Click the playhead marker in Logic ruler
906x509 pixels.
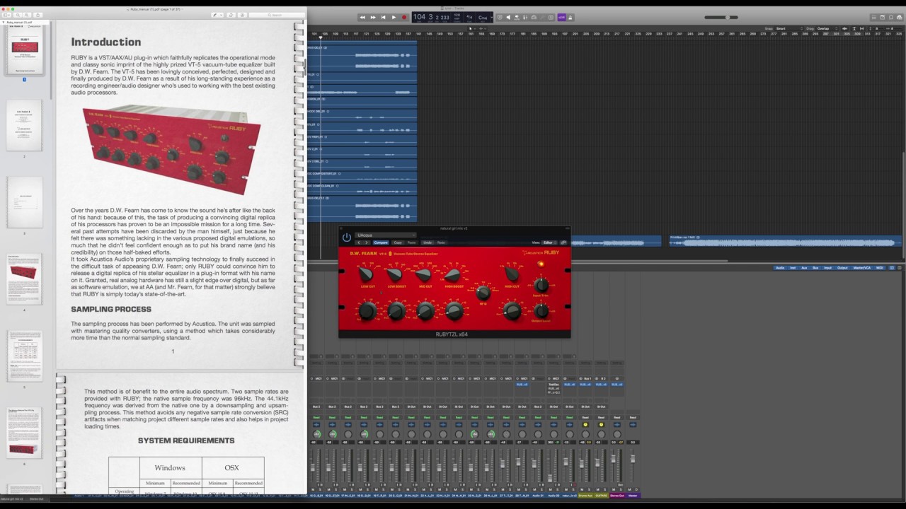click(x=321, y=37)
